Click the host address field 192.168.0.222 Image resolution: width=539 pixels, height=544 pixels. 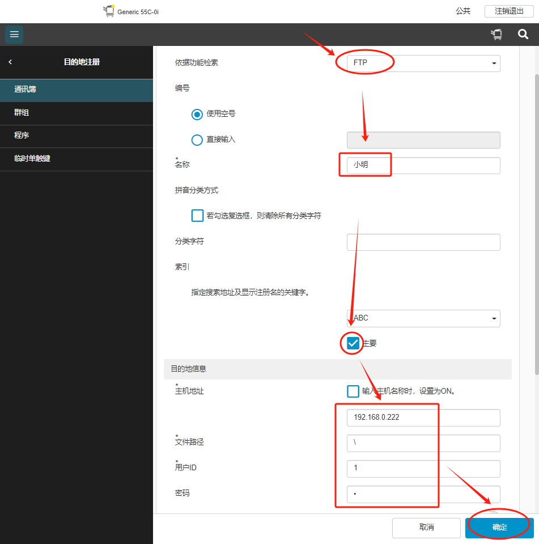pos(423,418)
